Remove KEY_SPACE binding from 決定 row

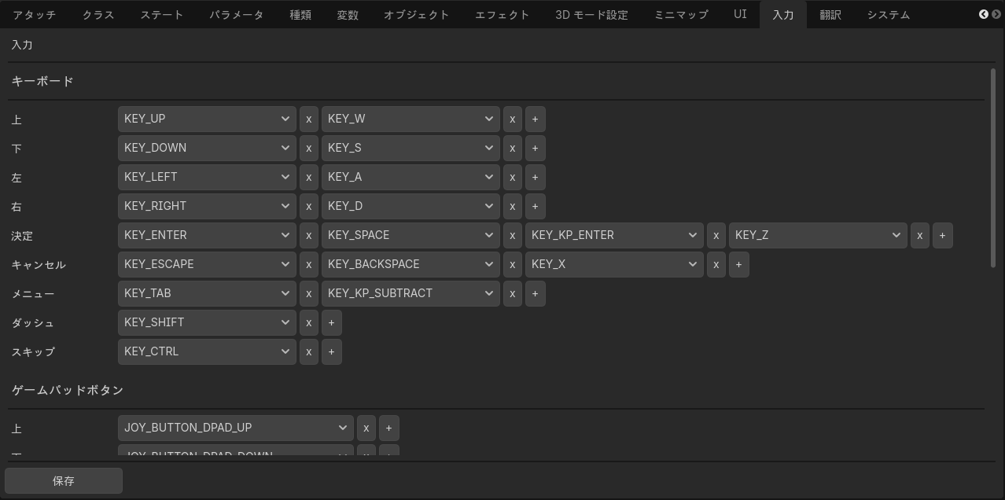point(513,235)
